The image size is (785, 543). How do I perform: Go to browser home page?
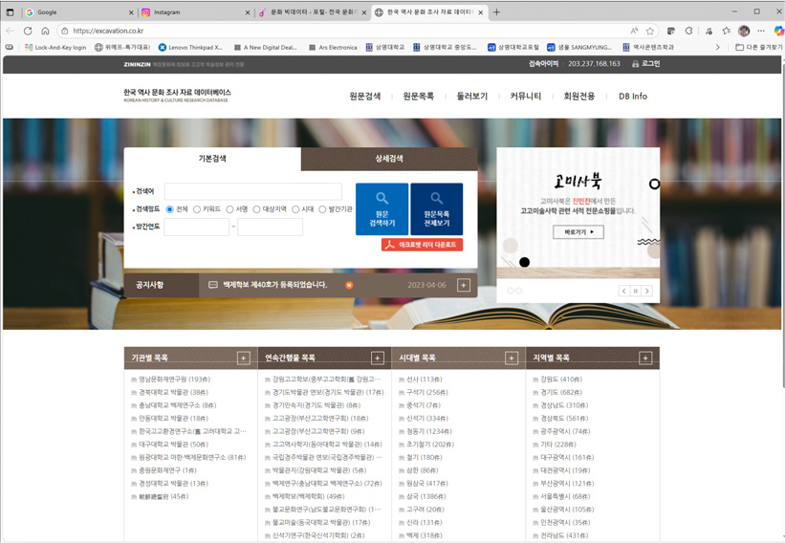[x=45, y=31]
